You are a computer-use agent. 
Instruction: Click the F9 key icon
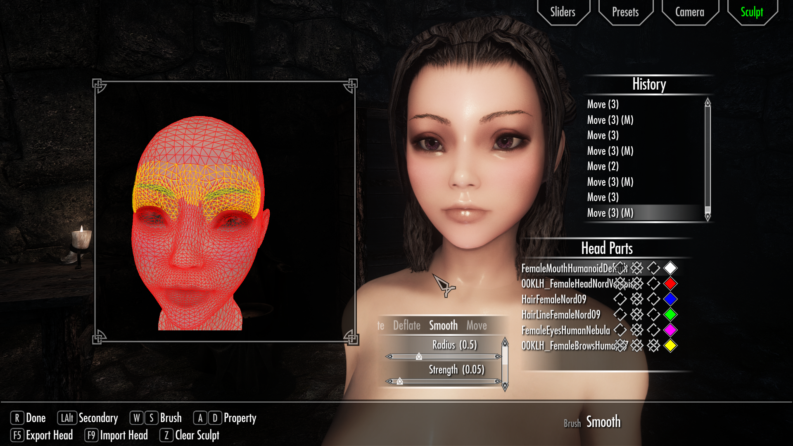pyautogui.click(x=91, y=435)
